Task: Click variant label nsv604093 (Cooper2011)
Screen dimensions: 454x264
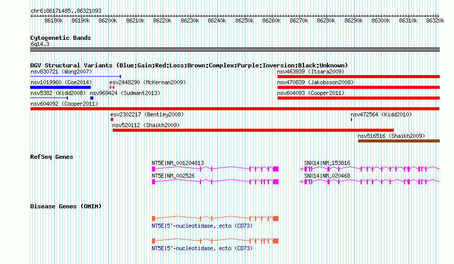Action: pos(311,93)
